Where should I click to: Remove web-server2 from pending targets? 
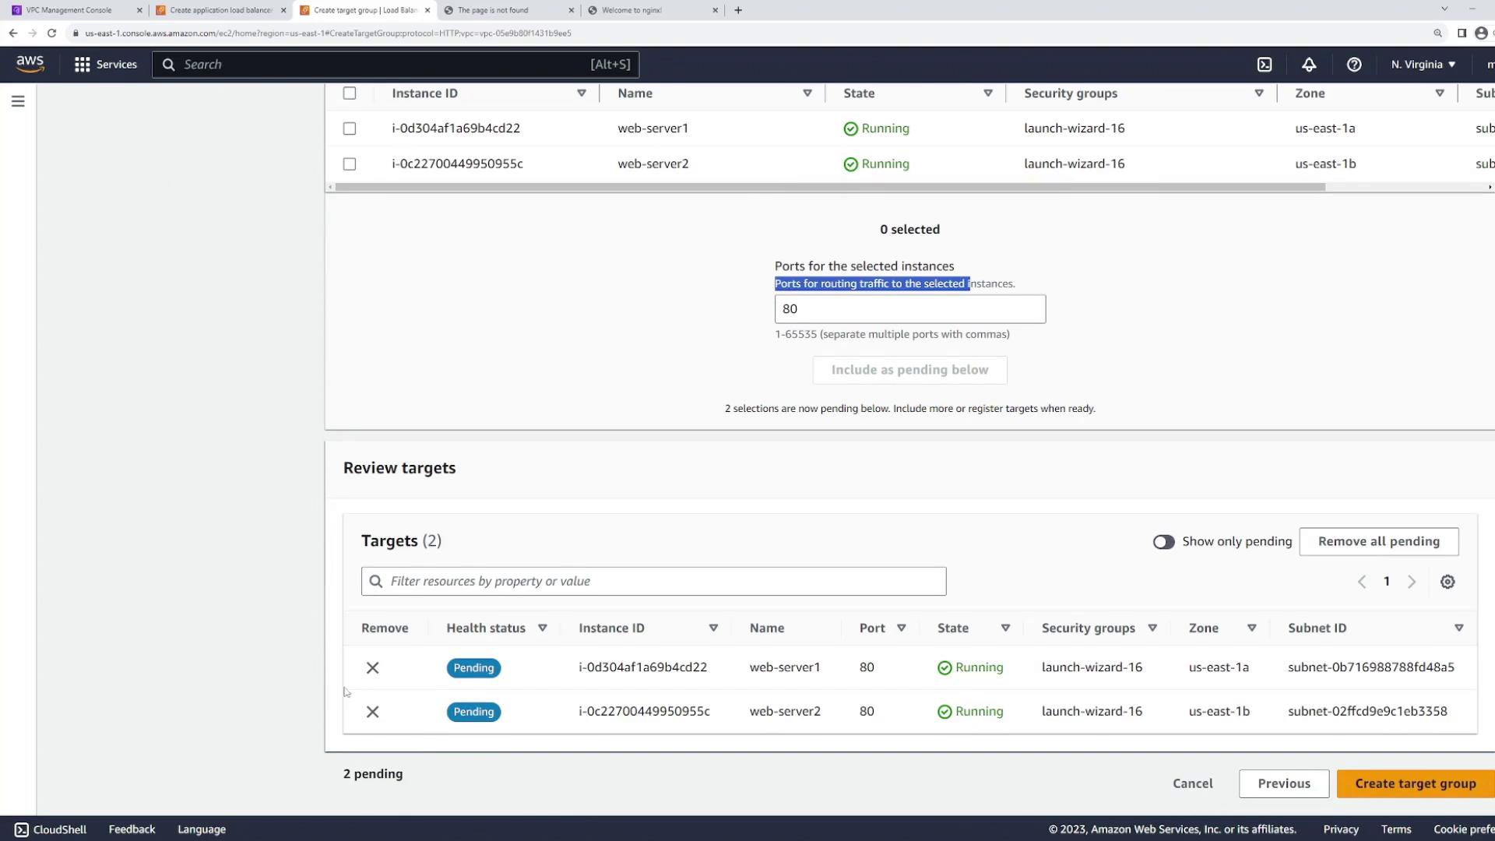(372, 712)
